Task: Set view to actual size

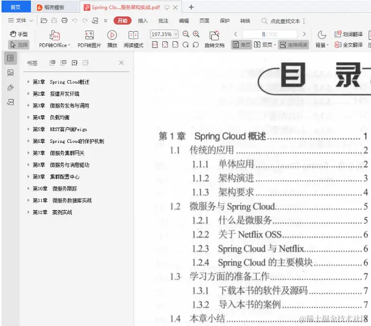Action: 155,45
